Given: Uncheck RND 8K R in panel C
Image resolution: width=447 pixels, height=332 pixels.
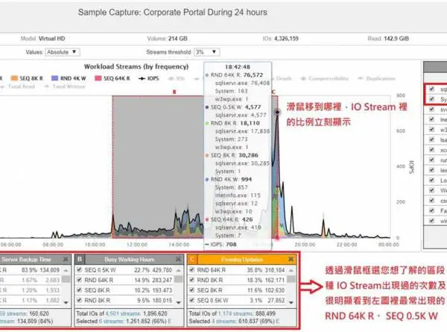Looking at the screenshot, I should click(192, 280).
